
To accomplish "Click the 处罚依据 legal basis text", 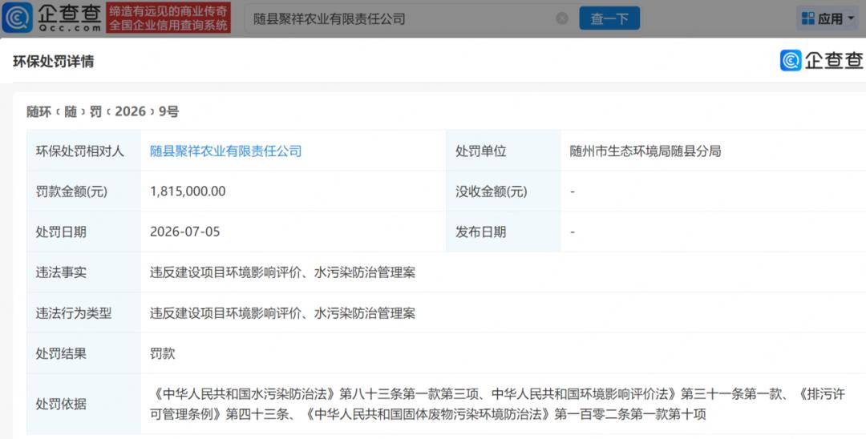I will 497,404.
